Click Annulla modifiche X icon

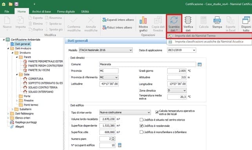91,20
